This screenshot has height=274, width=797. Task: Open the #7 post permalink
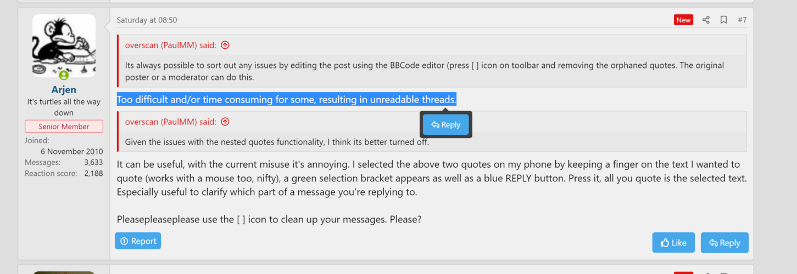[742, 20]
